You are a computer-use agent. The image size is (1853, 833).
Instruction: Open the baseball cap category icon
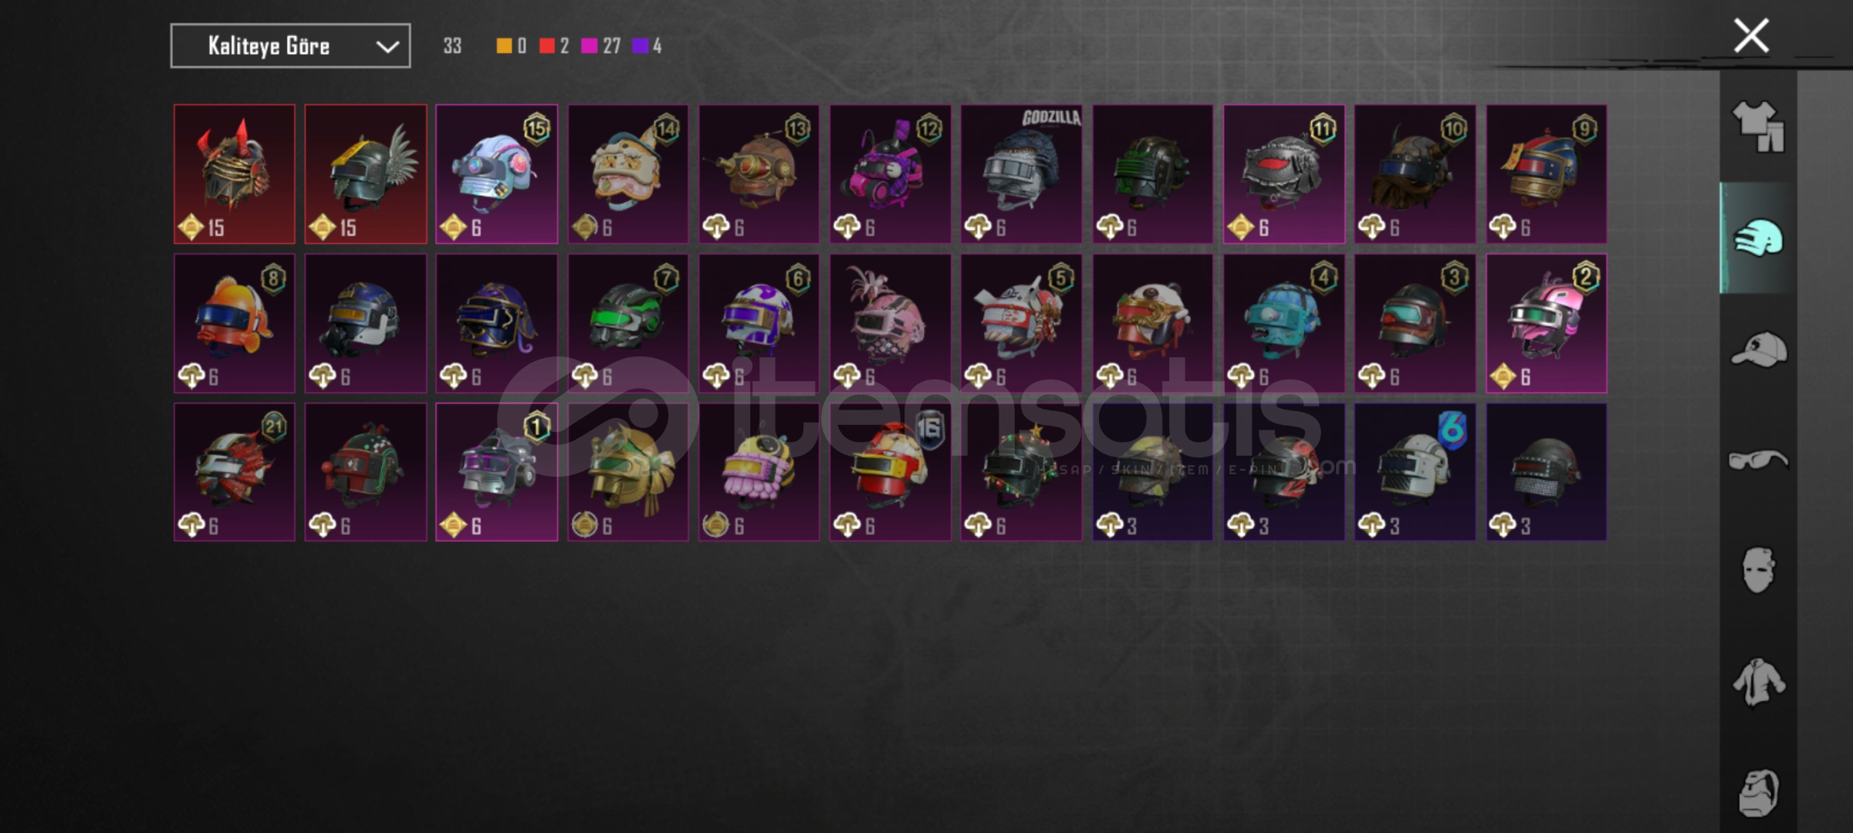1759,349
